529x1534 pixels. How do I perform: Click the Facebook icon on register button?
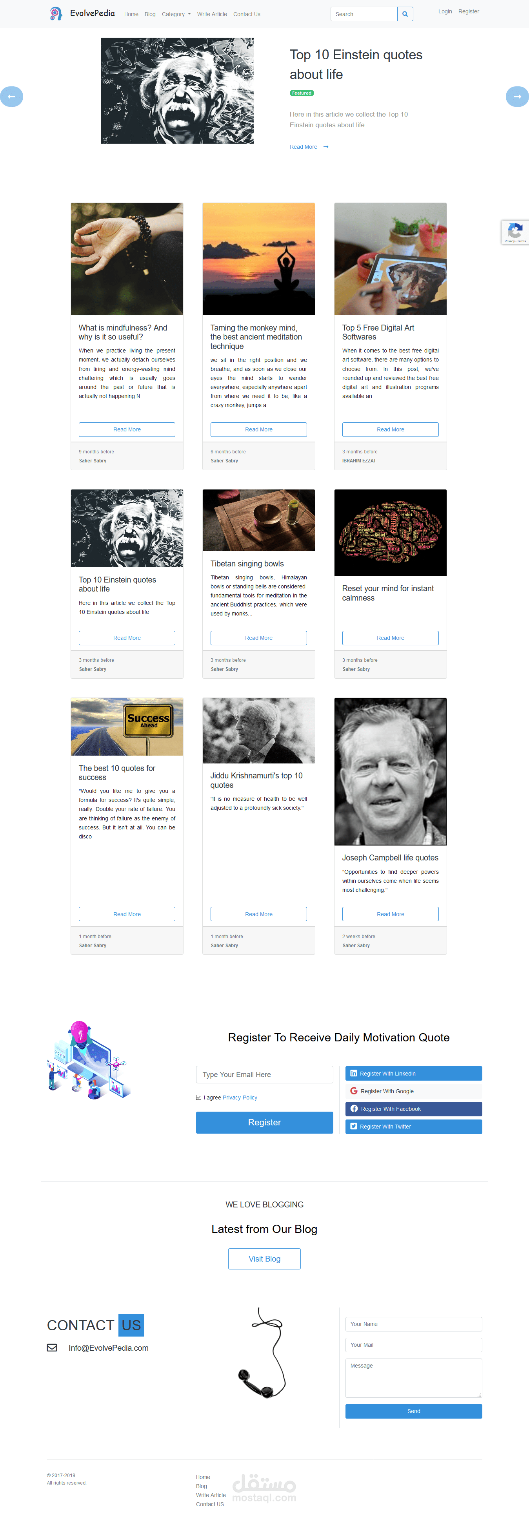(x=354, y=1108)
